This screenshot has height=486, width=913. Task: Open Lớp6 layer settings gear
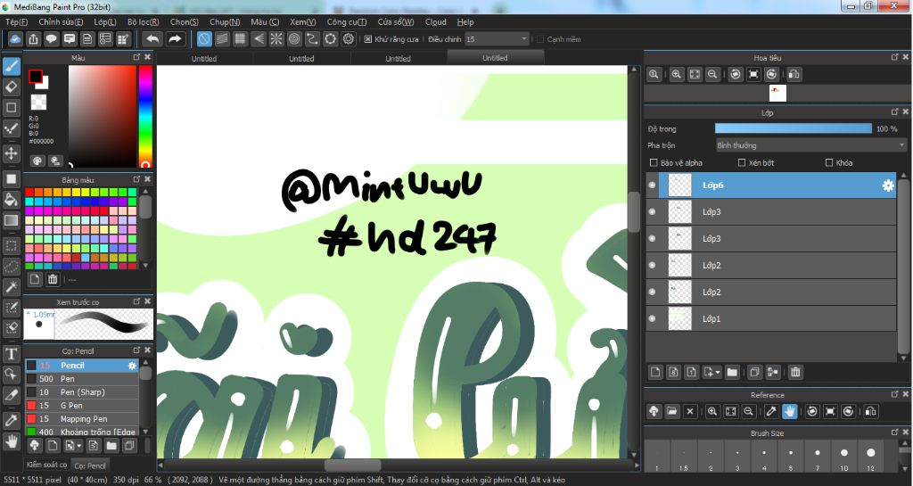[887, 185]
